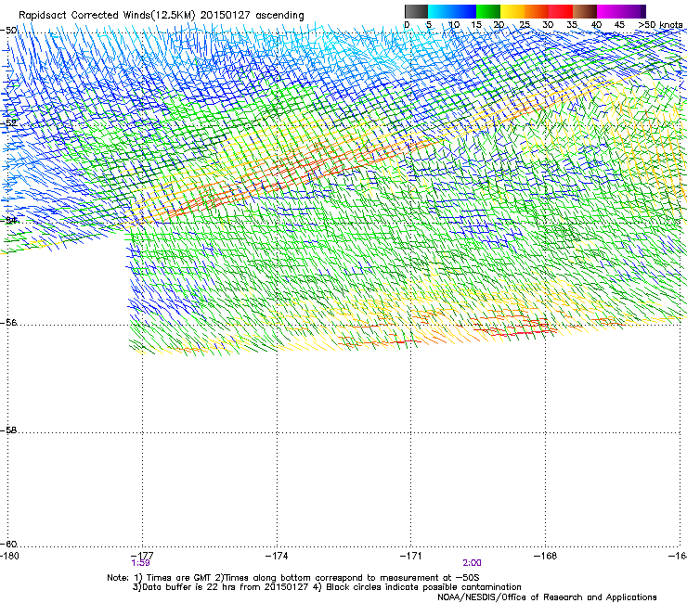Click the latitude label '-56'
This screenshot has width=687, height=603.
click(8, 322)
